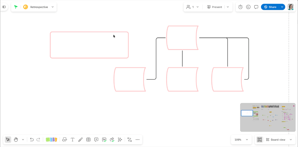Open the collaborators list showing 1

[192, 7]
